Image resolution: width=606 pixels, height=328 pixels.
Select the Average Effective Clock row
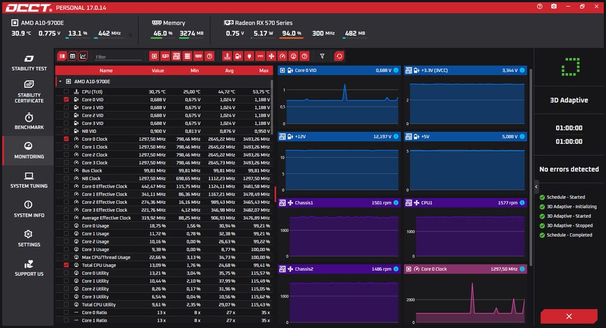164,218
